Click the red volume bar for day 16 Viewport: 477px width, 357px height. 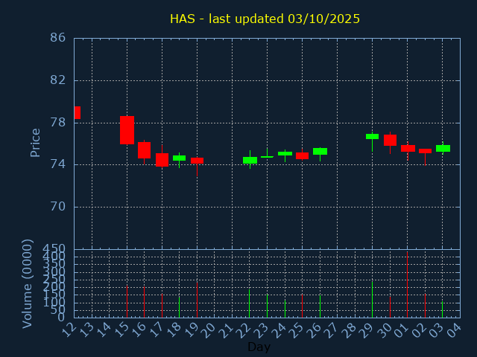[144, 302]
